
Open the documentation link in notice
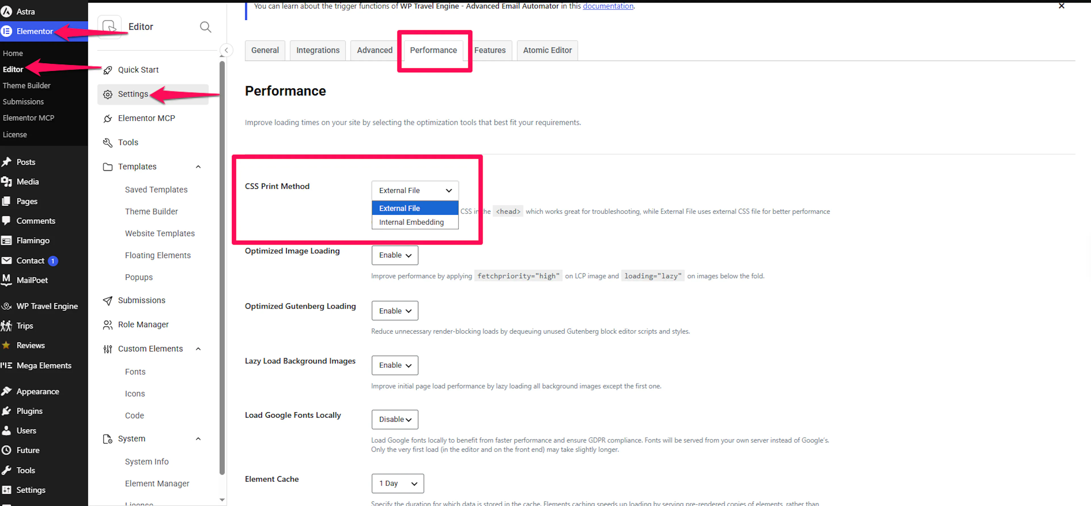[x=608, y=6]
